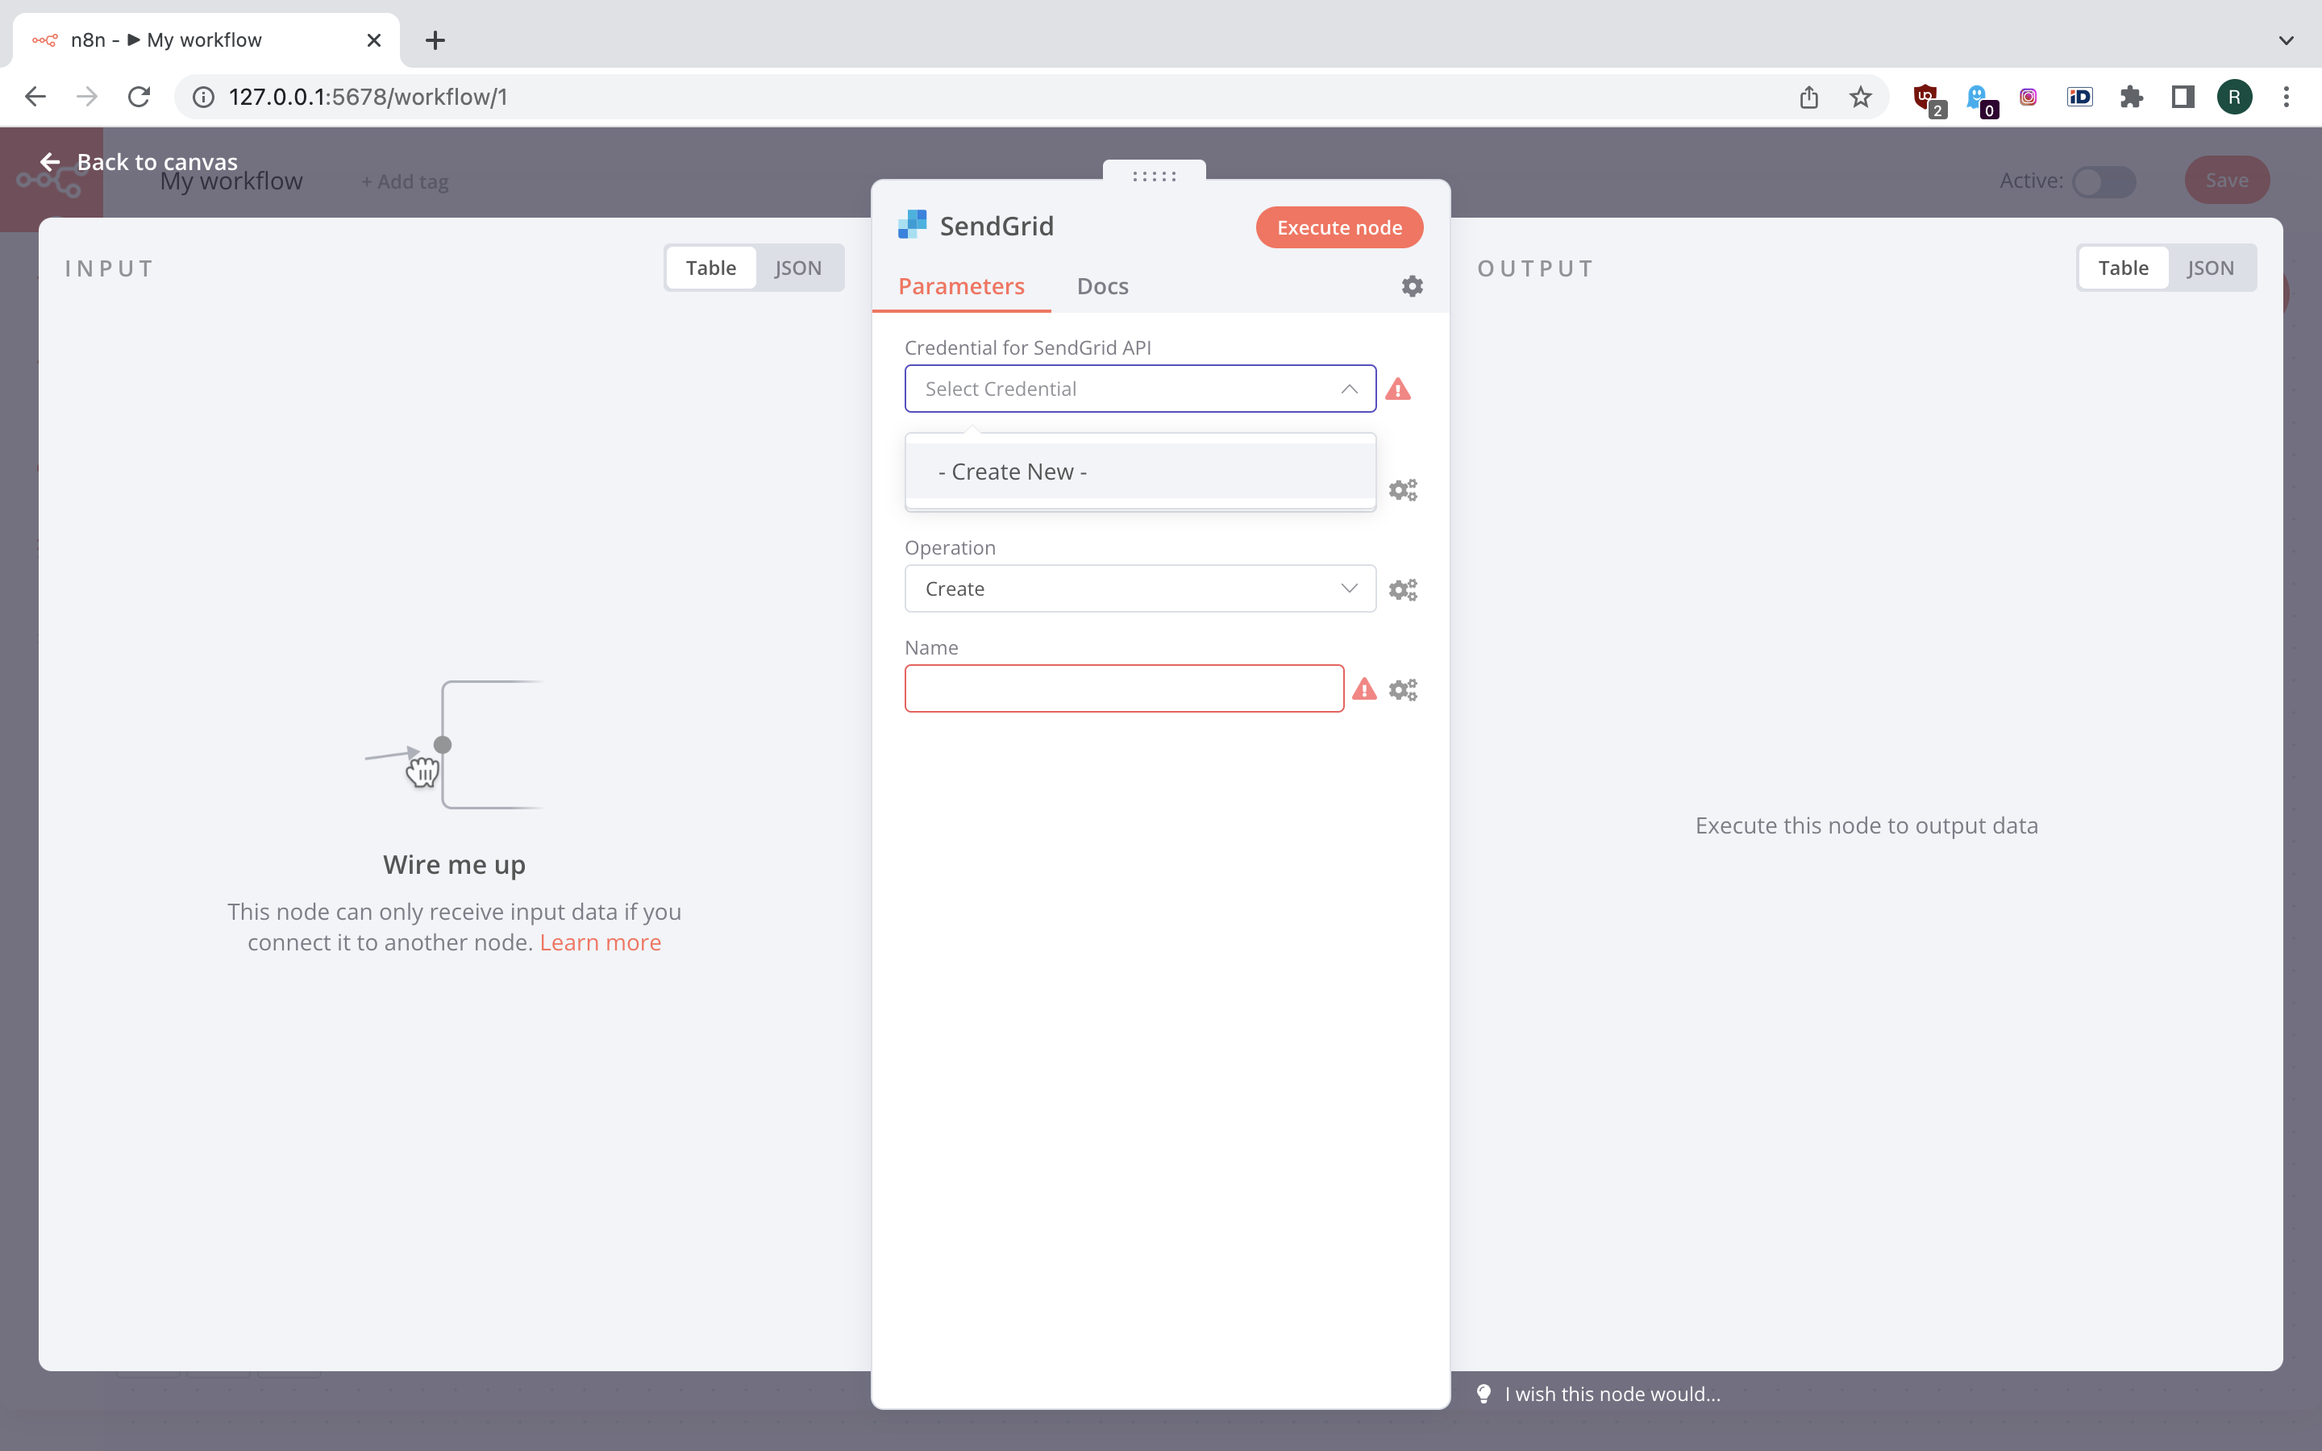Click Back to canvas

click(x=139, y=162)
